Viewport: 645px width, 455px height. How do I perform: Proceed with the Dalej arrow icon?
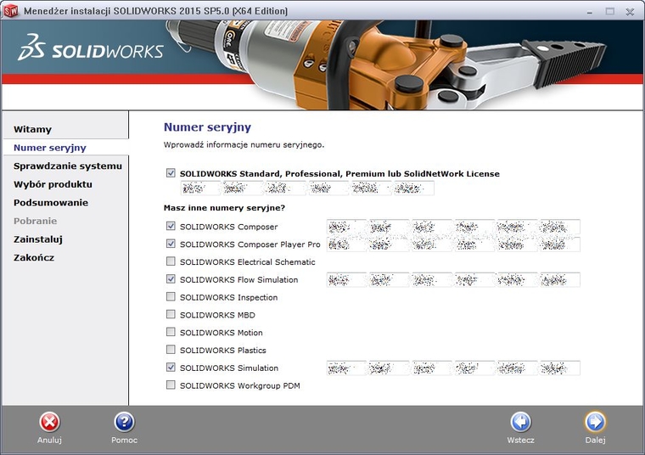pyautogui.click(x=595, y=422)
